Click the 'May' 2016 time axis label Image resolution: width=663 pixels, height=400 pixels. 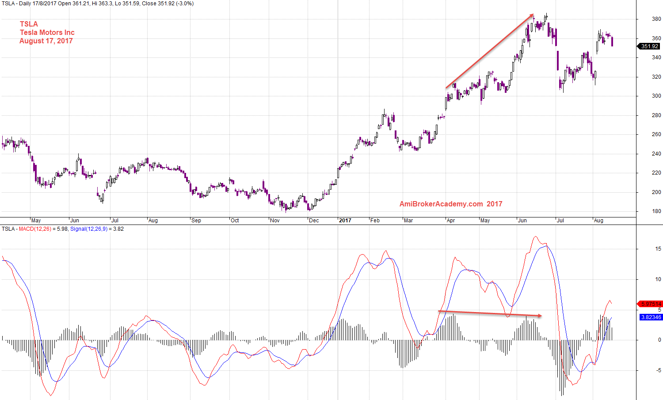click(x=36, y=221)
